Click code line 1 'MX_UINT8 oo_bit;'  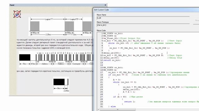[x=113, y=34]
